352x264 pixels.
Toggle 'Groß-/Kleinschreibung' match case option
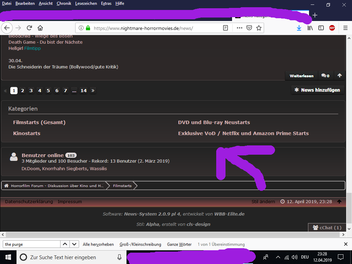point(140,244)
